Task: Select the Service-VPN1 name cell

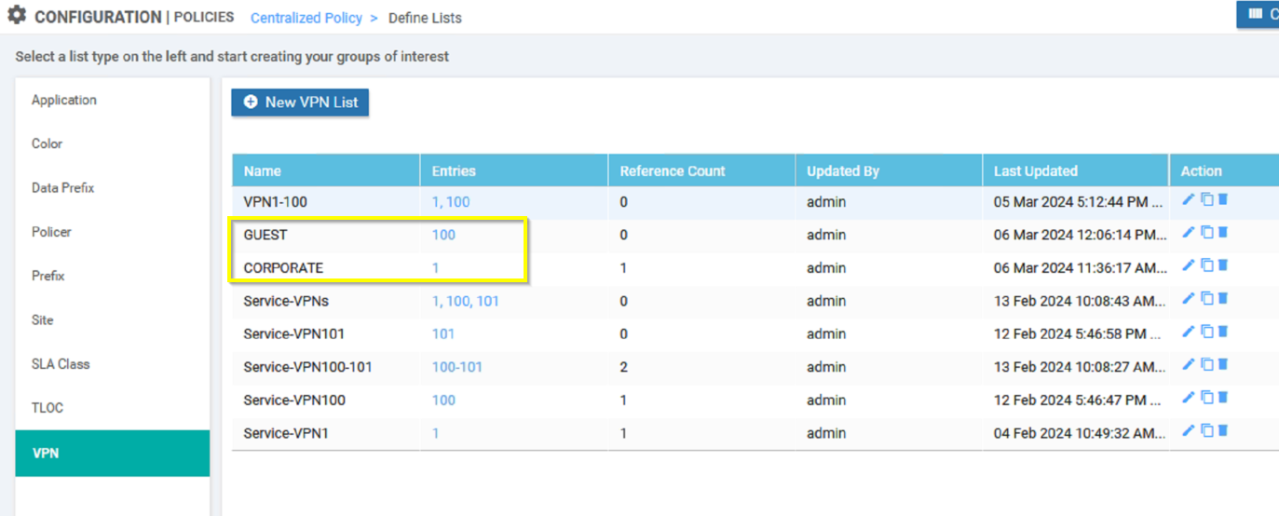Action: point(286,433)
